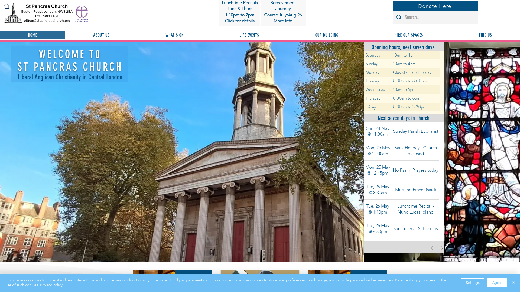Image resolution: width=520 pixels, height=292 pixels.
Task: Open Morning Prayer (said) event
Action: coord(415,190)
